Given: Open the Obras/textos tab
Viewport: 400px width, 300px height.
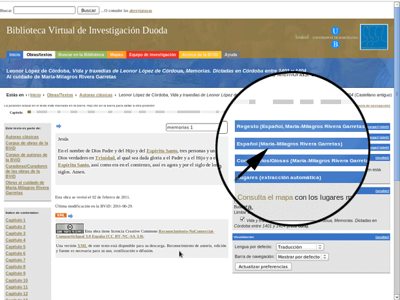Looking at the screenshot, I should (39, 55).
